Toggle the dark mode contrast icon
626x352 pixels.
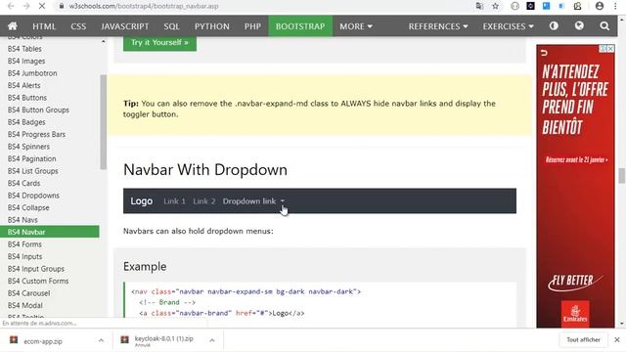click(554, 26)
